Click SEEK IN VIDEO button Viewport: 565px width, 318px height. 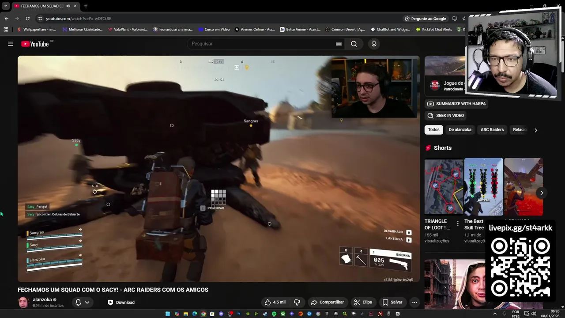(x=445, y=115)
